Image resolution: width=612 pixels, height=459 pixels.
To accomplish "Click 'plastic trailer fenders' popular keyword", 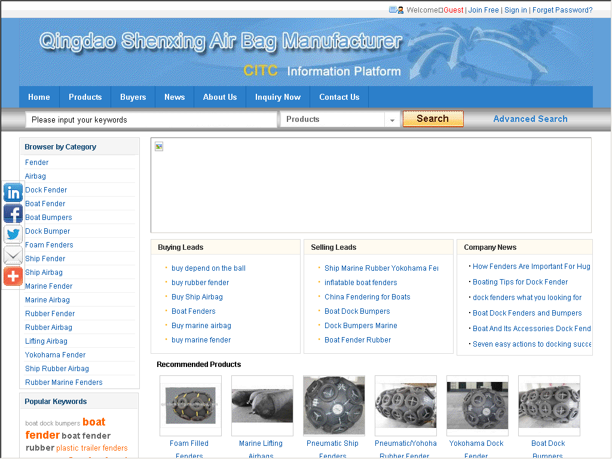I will coord(91,448).
